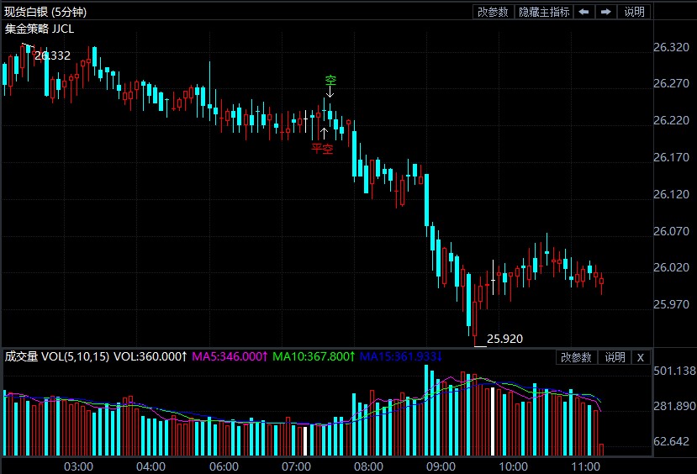The width and height of the screenshot is (697, 474).
Task: Click the strategy label 集金策略 JJCL
Action: 40,29
